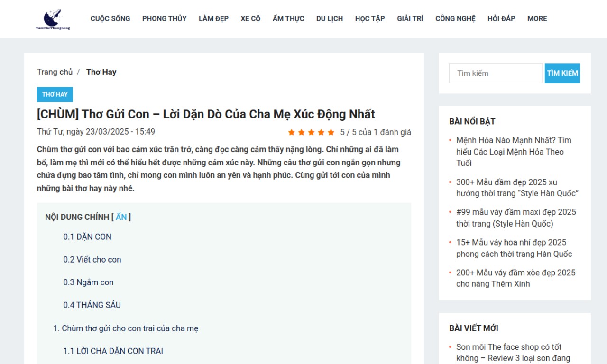Open the XE CỘ menu
607x364 pixels.
(250, 19)
